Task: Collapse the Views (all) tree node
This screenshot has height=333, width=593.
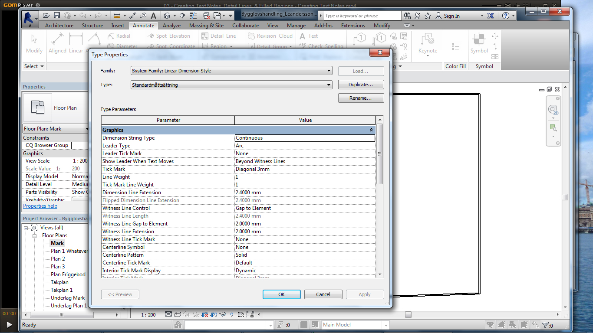Action: click(26, 228)
